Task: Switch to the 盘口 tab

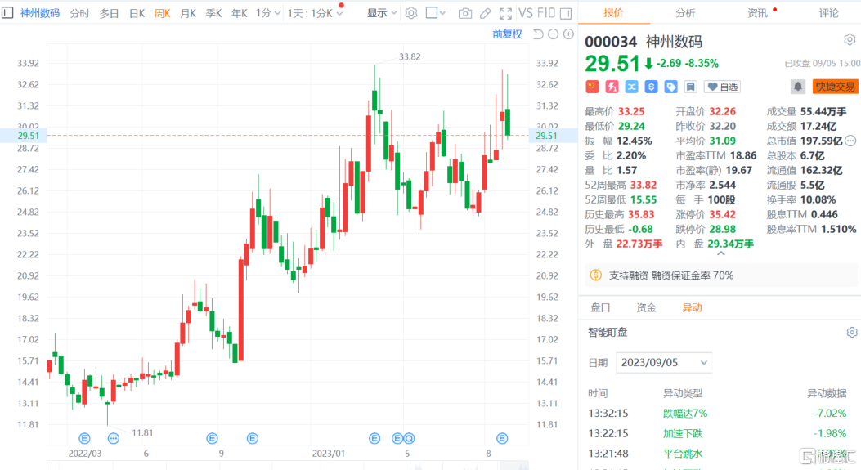Action: coord(600,307)
